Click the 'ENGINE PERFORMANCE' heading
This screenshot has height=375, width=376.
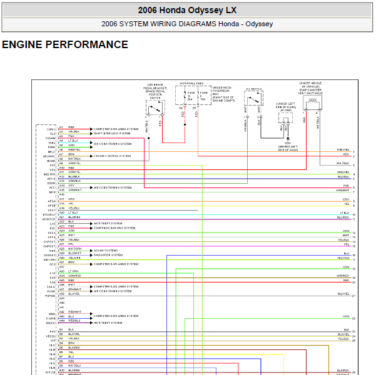65,44
